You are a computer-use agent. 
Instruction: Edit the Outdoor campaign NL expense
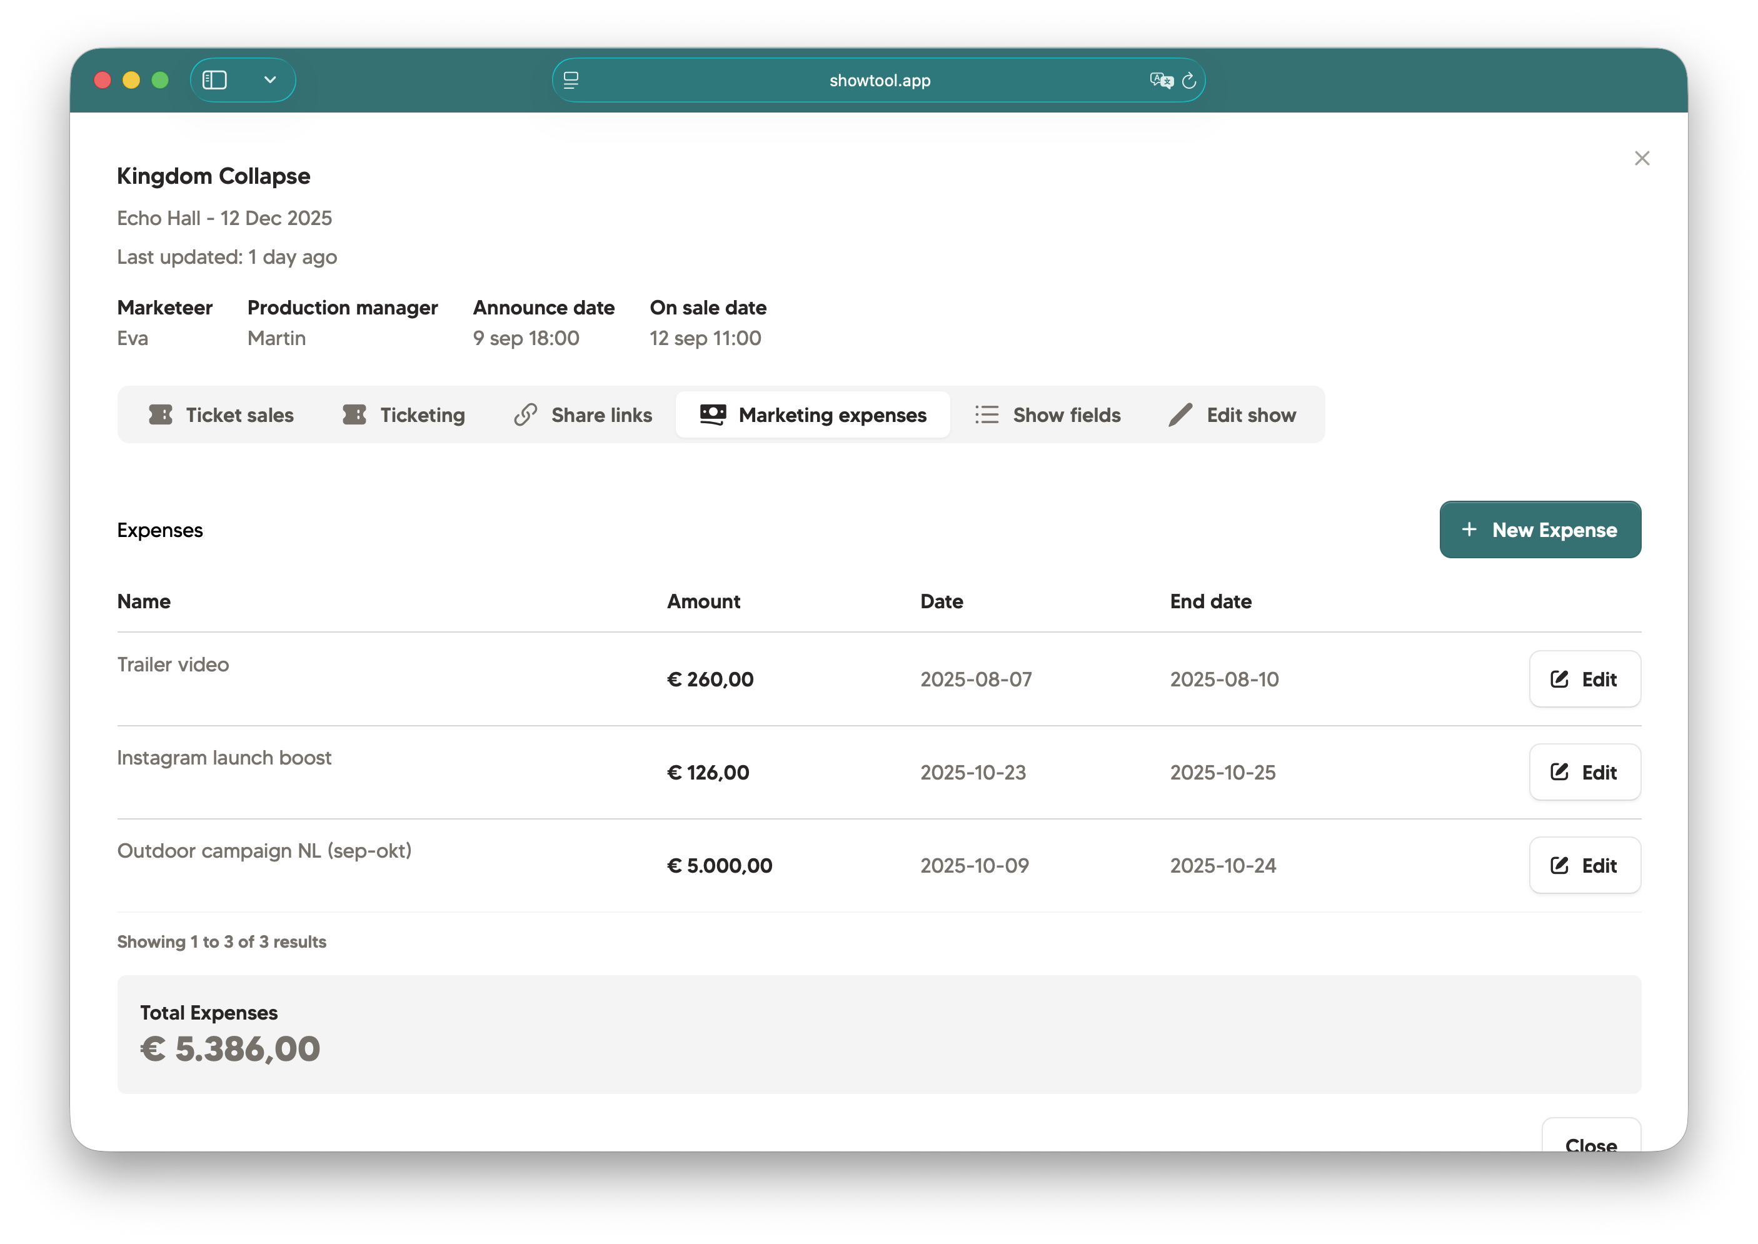click(x=1584, y=865)
